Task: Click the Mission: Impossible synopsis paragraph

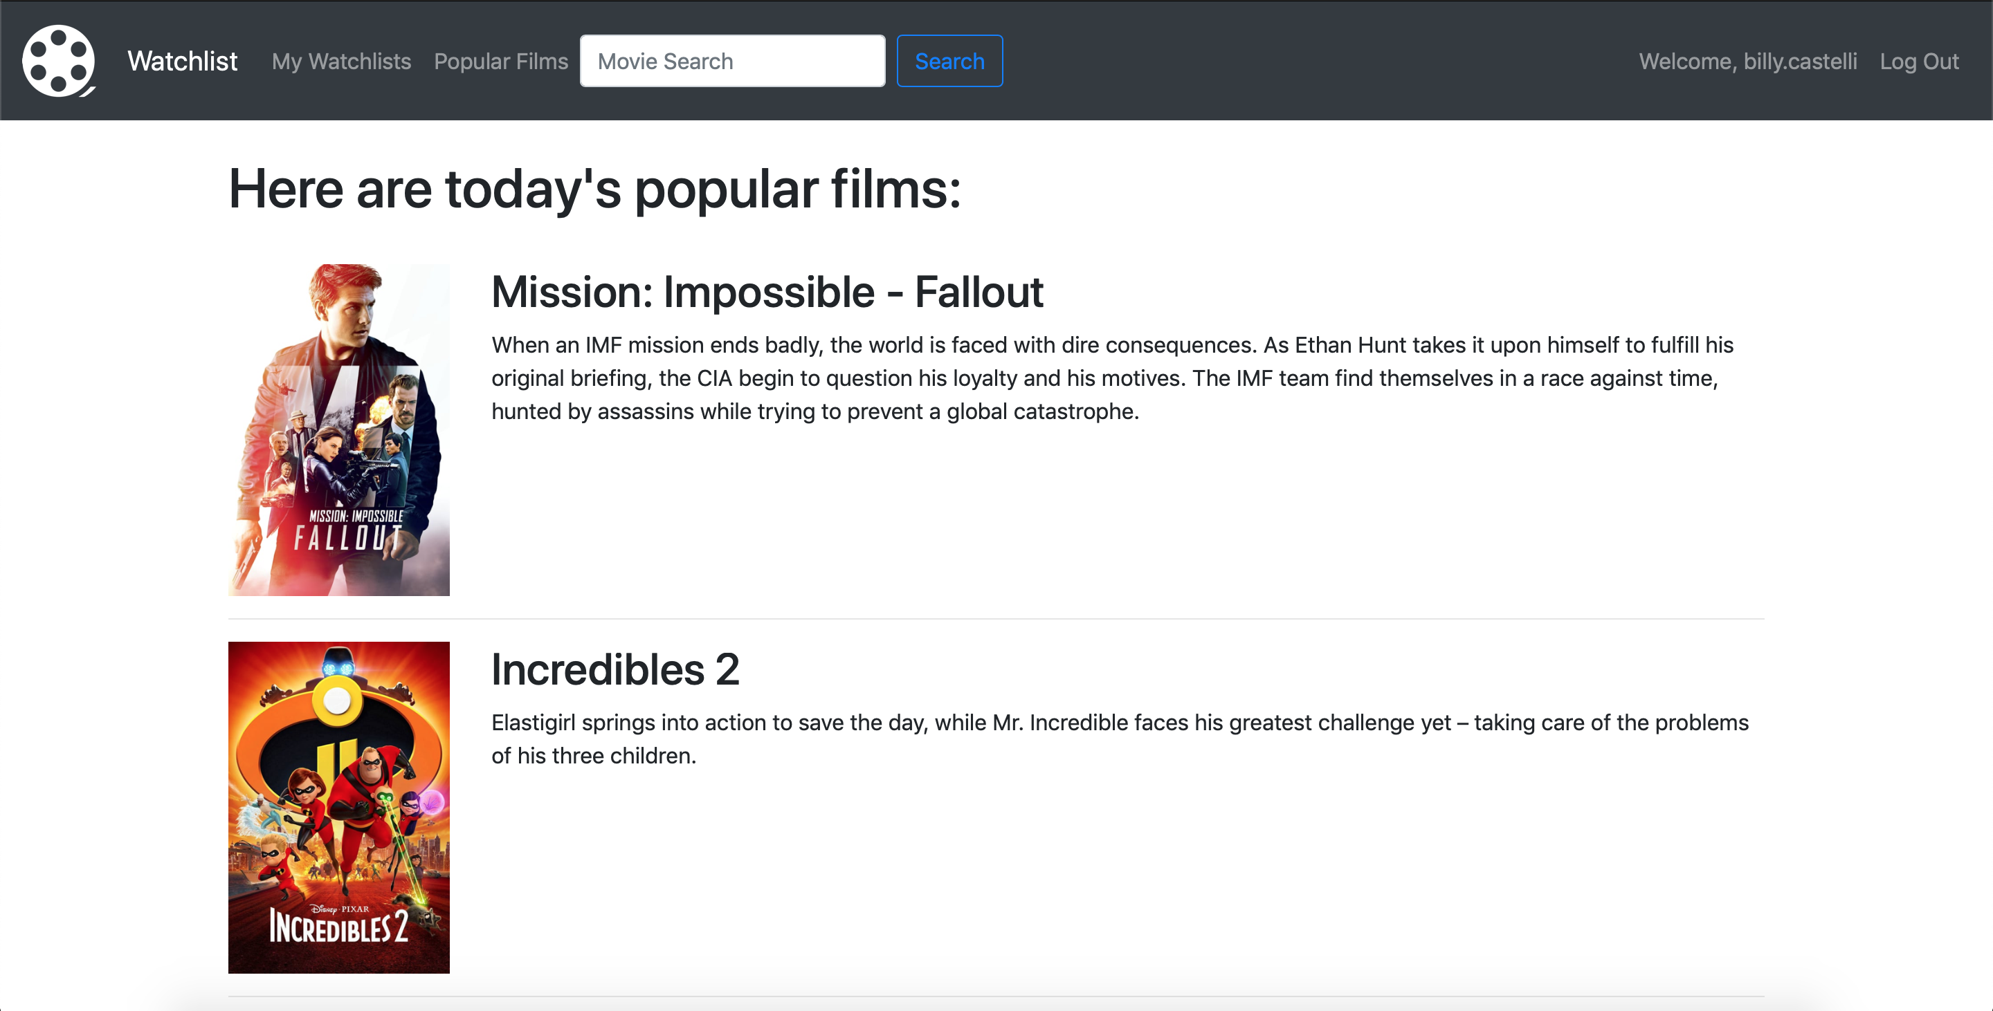Action: tap(1111, 378)
